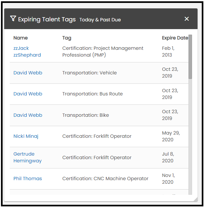Open the Phil Thomas profile link
Viewport: 205px width, 207px height.
[28, 179]
